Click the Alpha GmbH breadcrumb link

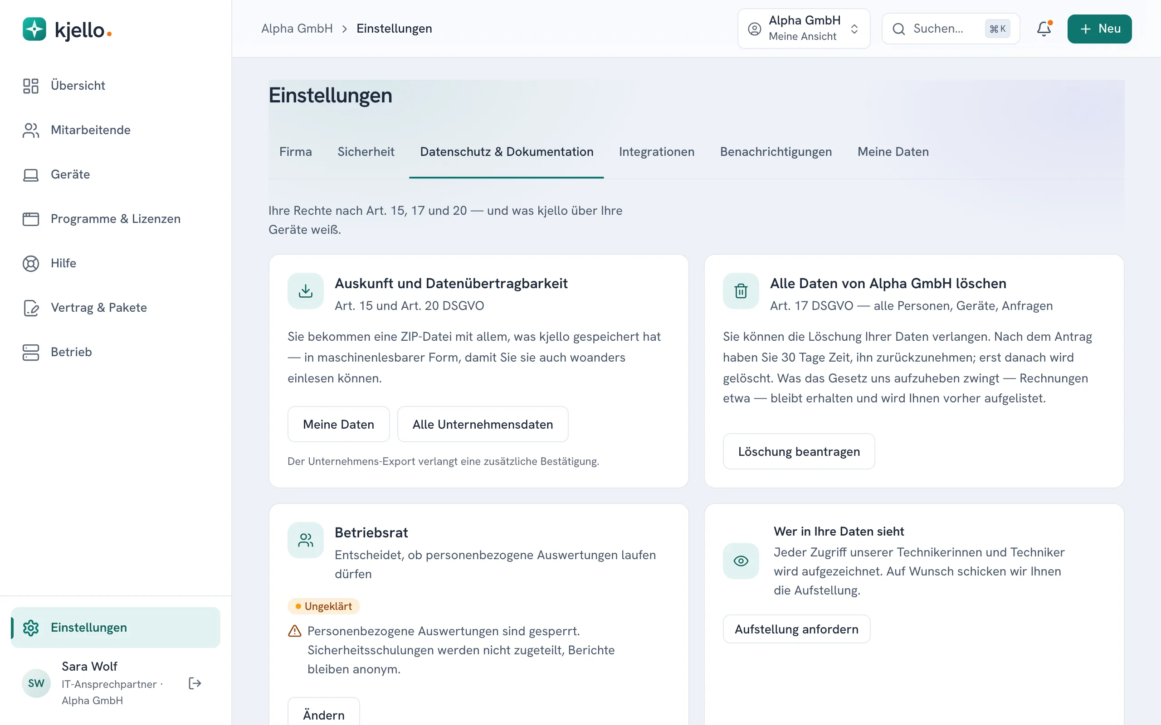(297, 29)
